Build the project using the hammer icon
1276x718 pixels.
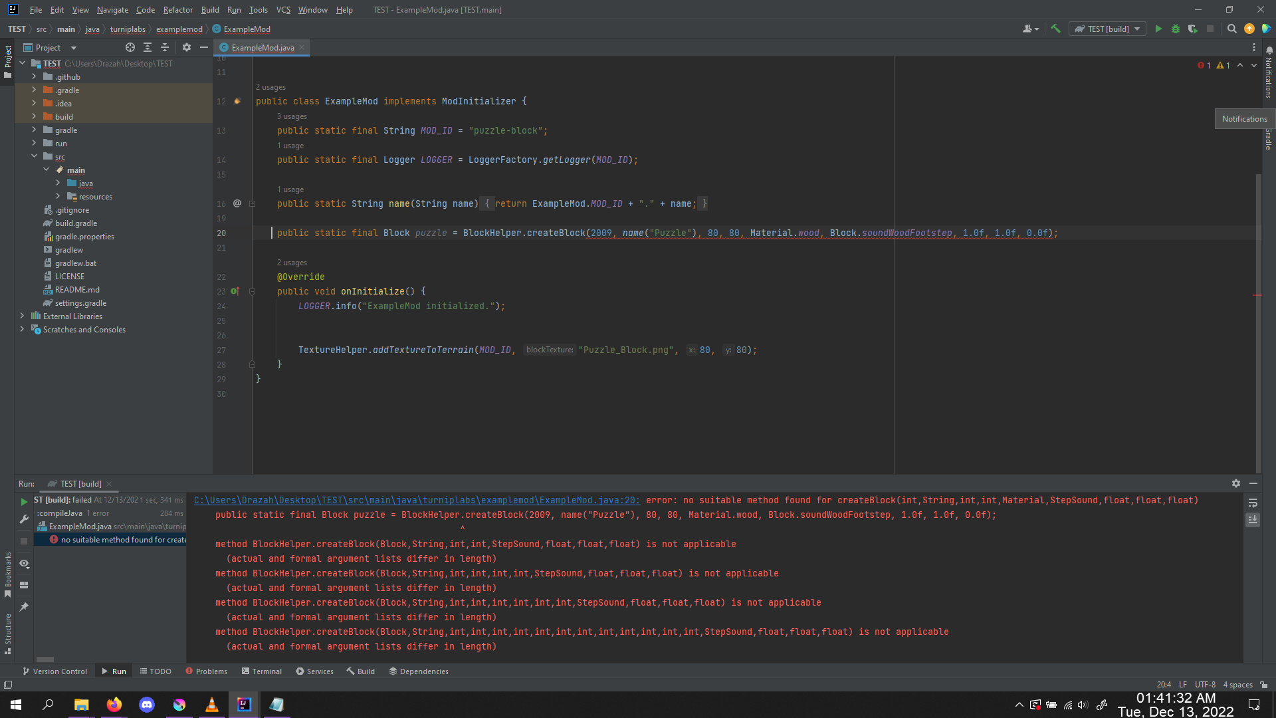coord(1056,29)
